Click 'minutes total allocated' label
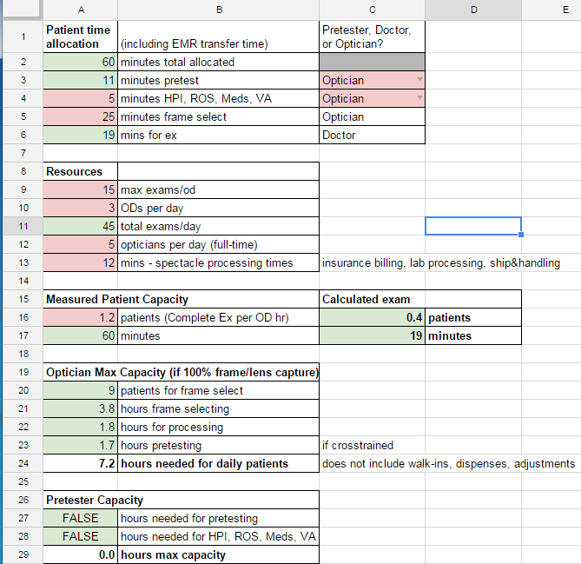Image resolution: width=581 pixels, height=564 pixels. [x=219, y=62]
